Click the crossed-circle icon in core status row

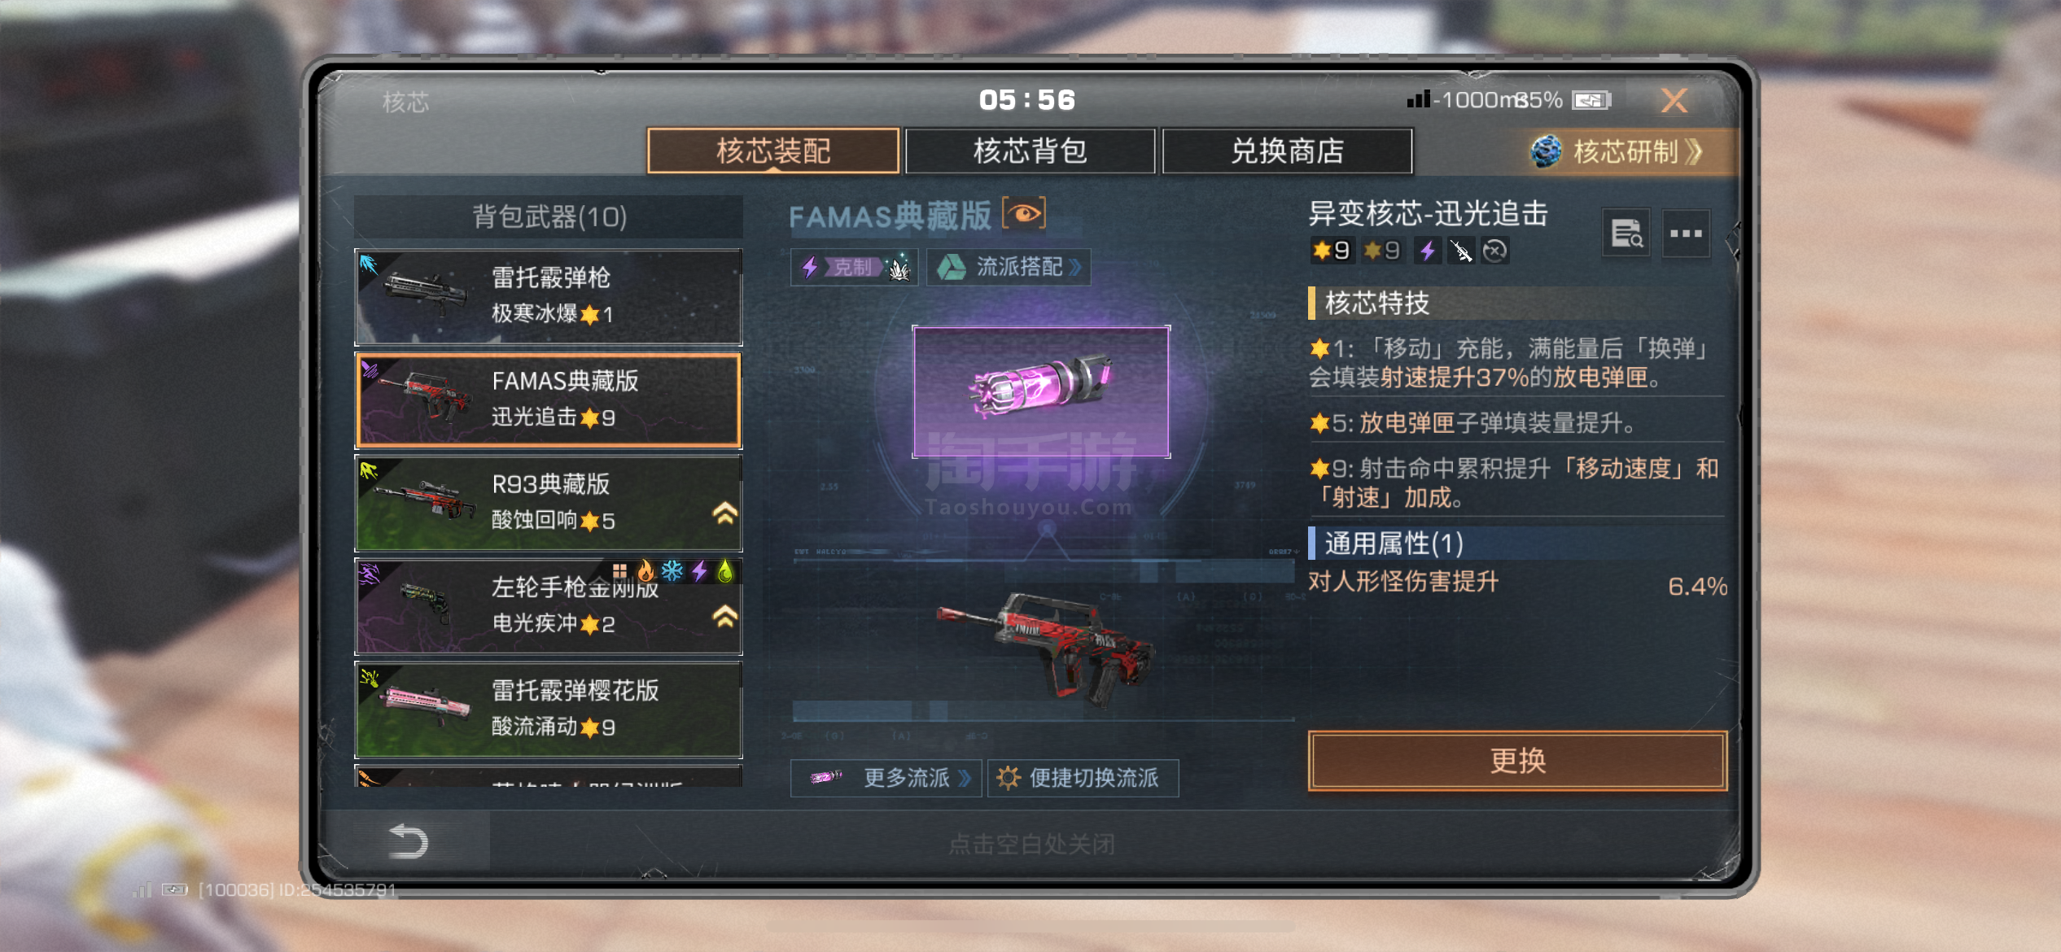click(1494, 251)
